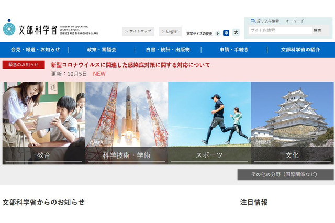335x223 pixels.
Task: Open the 政策・審議会 menu
Action: point(102,50)
